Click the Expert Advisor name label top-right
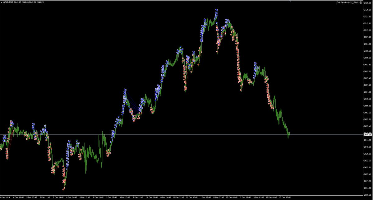Viewport: 373px width, 200px height. (x=347, y=2)
